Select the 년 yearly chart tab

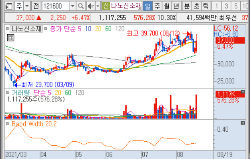[176, 6]
